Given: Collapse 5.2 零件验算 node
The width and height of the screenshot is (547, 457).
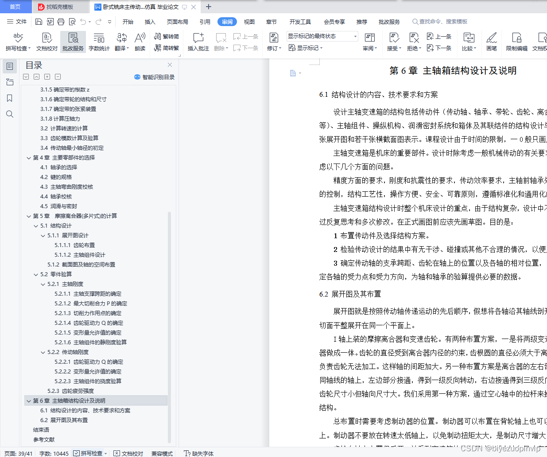Looking at the screenshot, I should (x=36, y=274).
